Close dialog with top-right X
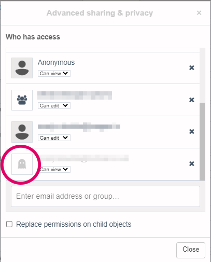This screenshot has width=211, height=262. (199, 12)
